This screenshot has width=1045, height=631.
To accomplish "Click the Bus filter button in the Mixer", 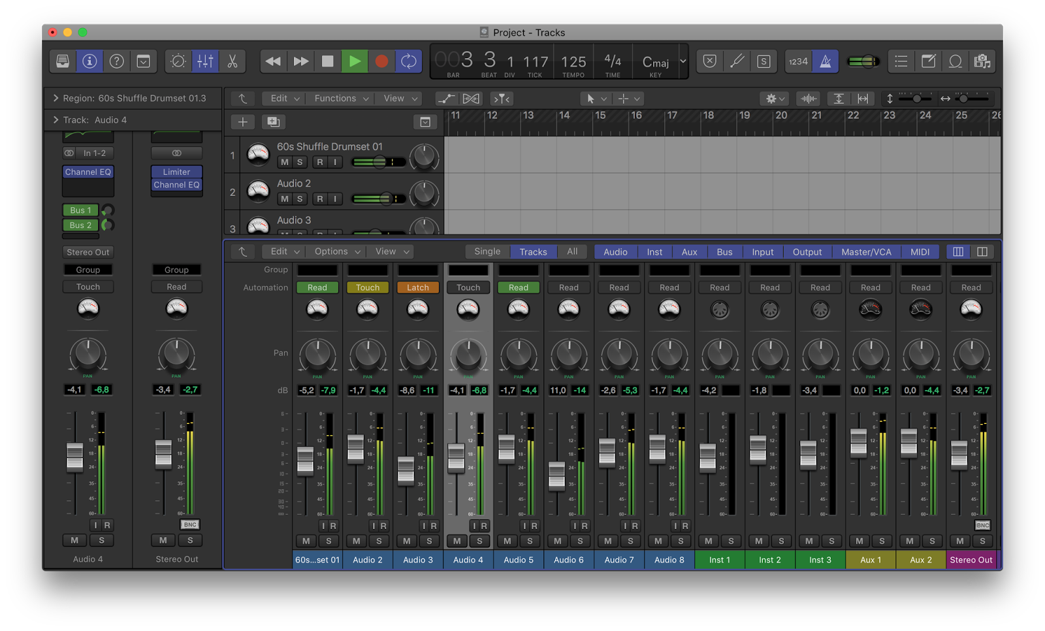I will (x=724, y=251).
